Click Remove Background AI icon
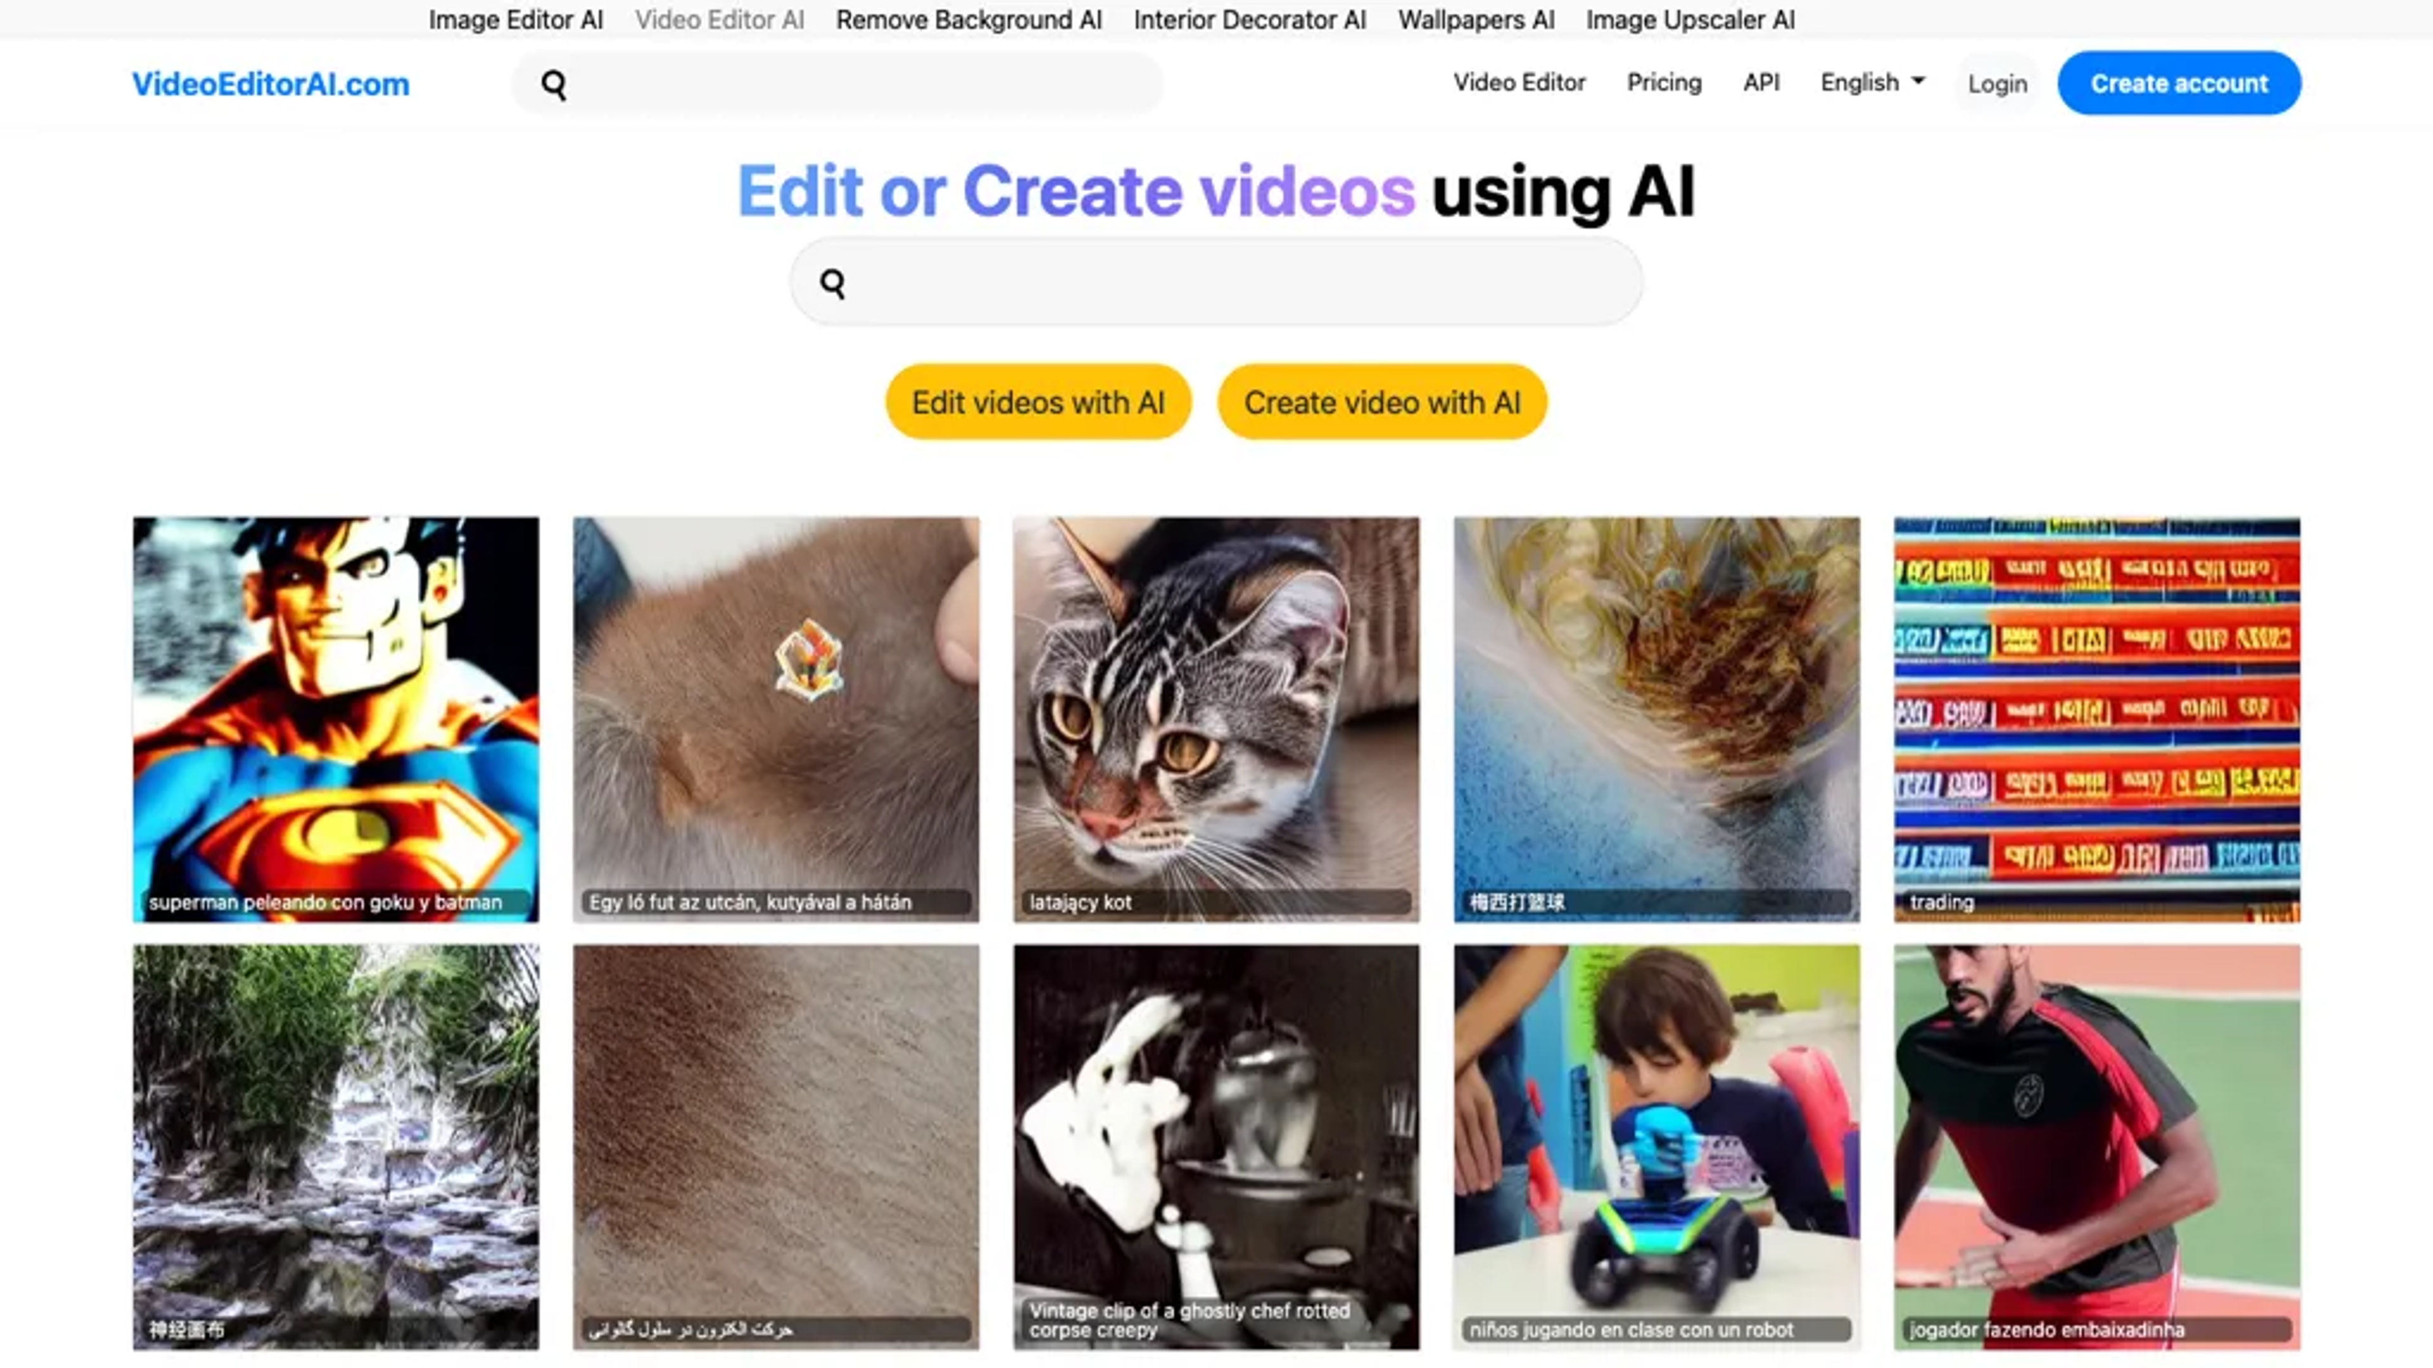Image resolution: width=2433 pixels, height=1368 pixels. [x=969, y=18]
